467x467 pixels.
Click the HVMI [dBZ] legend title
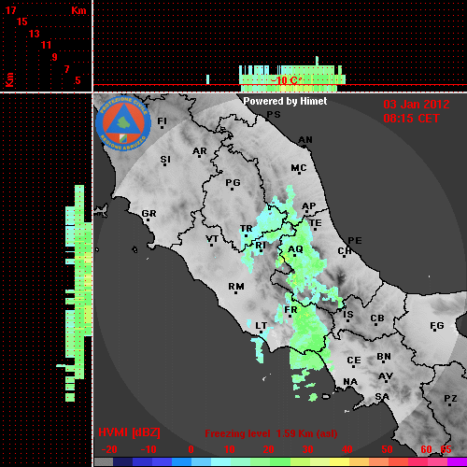pyautogui.click(x=129, y=432)
